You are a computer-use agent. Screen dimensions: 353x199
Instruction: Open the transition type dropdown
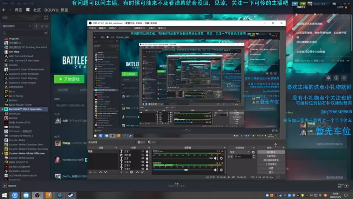click(239, 152)
